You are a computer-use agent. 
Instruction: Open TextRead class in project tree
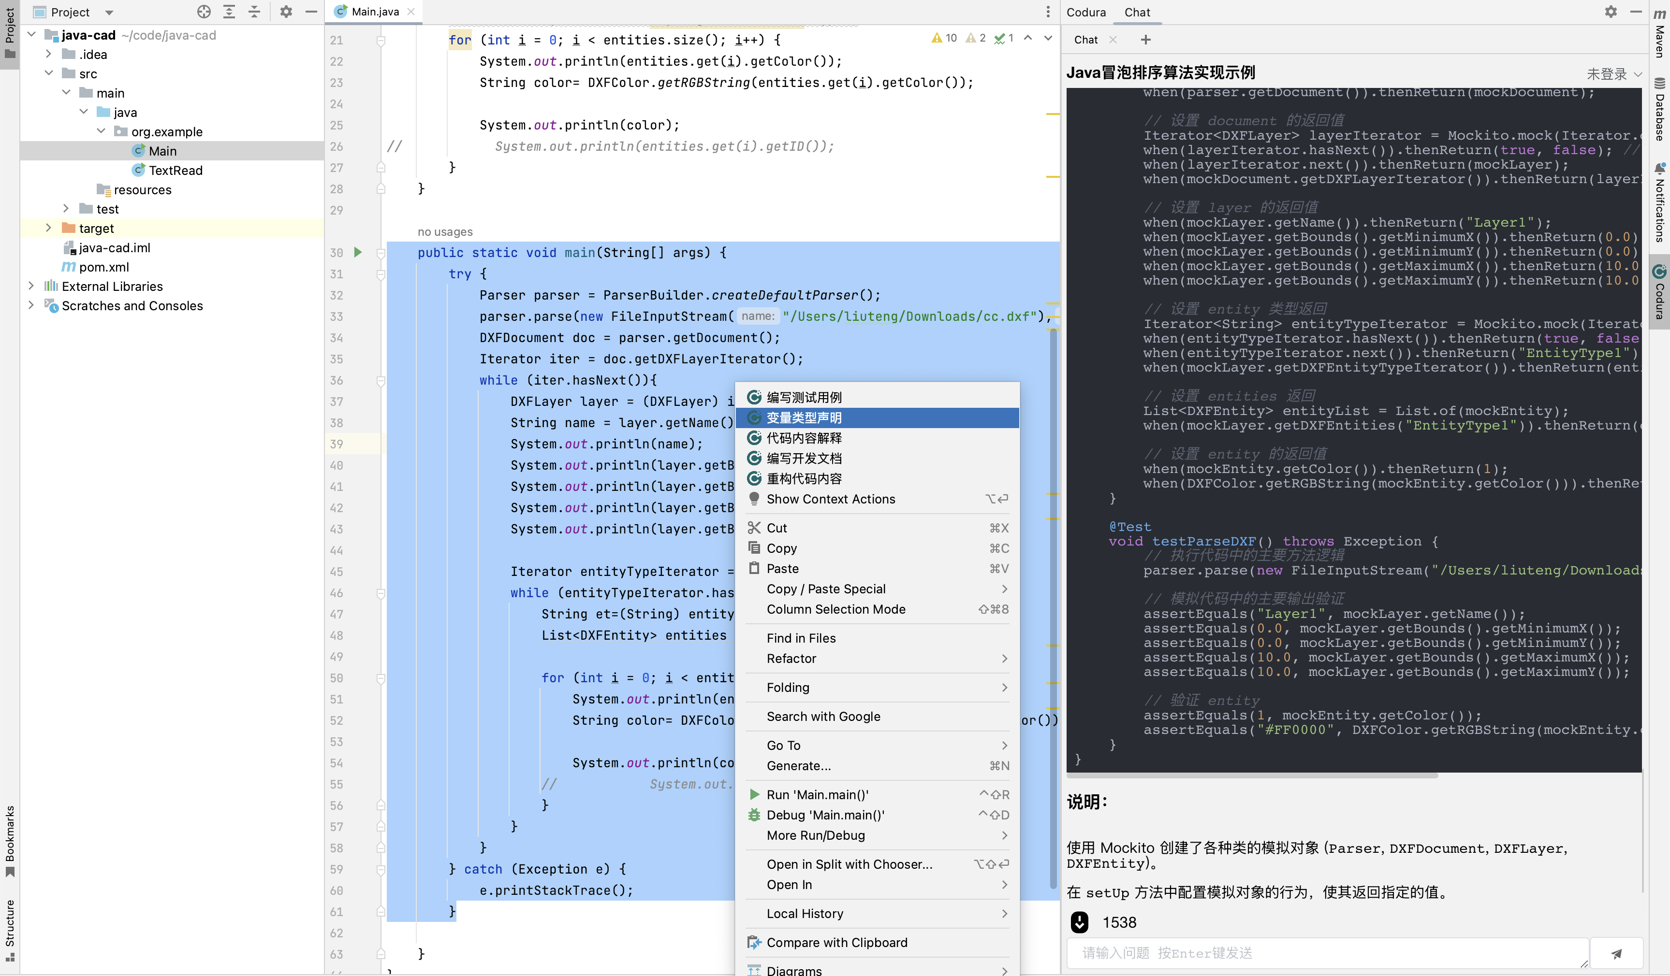pyautogui.click(x=175, y=170)
